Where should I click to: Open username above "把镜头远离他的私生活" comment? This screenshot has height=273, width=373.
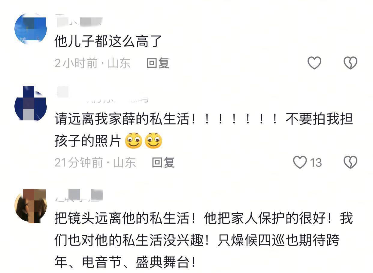click(x=79, y=195)
